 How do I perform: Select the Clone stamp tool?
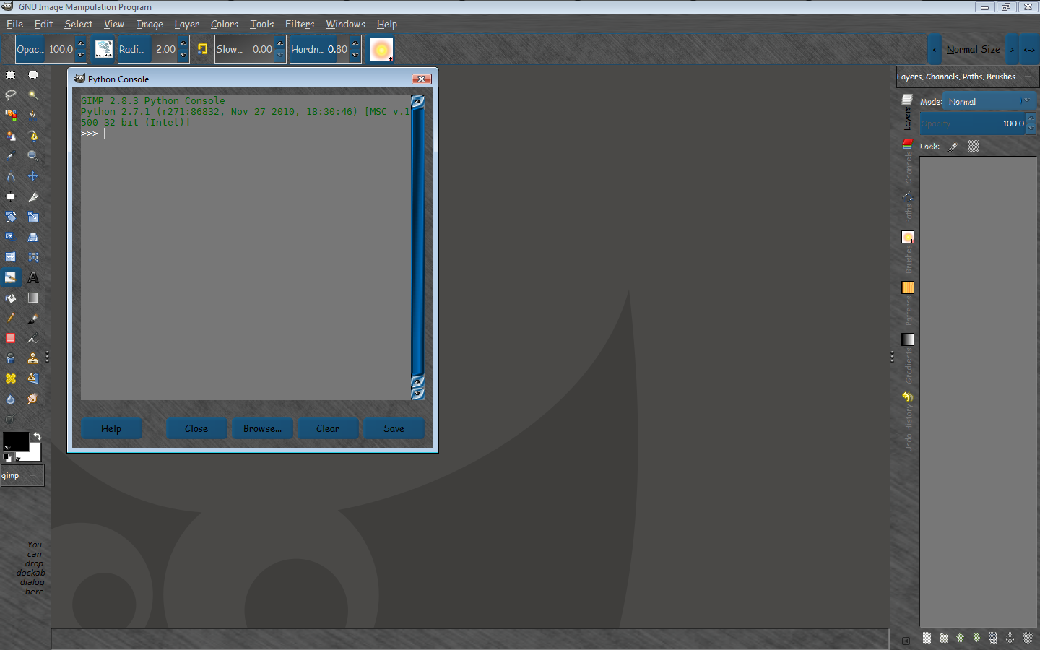tap(32, 358)
